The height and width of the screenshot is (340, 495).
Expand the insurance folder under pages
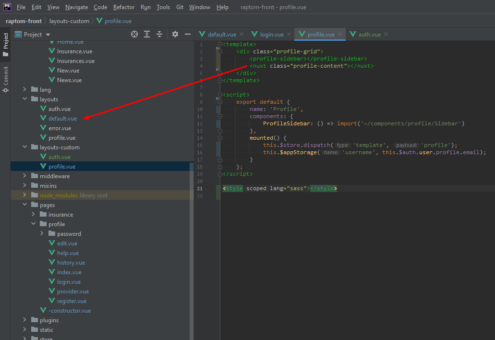(x=33, y=214)
